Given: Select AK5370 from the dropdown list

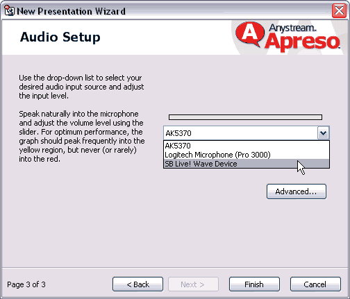Looking at the screenshot, I should [x=247, y=146].
